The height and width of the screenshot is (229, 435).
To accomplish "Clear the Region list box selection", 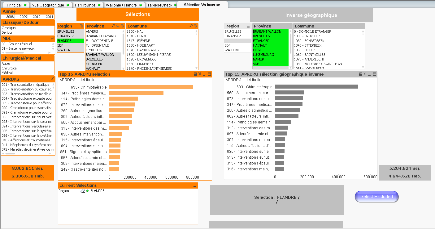I will [81, 26].
